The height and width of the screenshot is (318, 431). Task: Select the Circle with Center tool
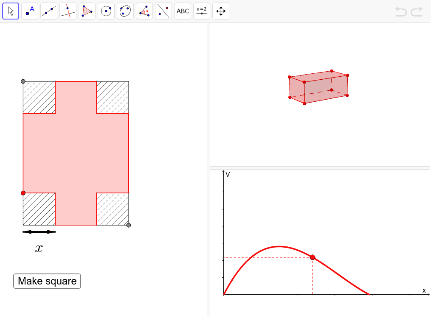pyautogui.click(x=106, y=11)
